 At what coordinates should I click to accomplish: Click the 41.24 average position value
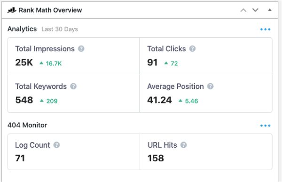point(159,100)
